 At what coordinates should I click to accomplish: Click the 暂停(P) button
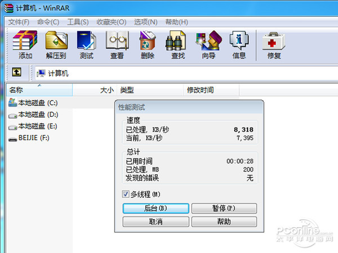pyautogui.click(x=224, y=208)
